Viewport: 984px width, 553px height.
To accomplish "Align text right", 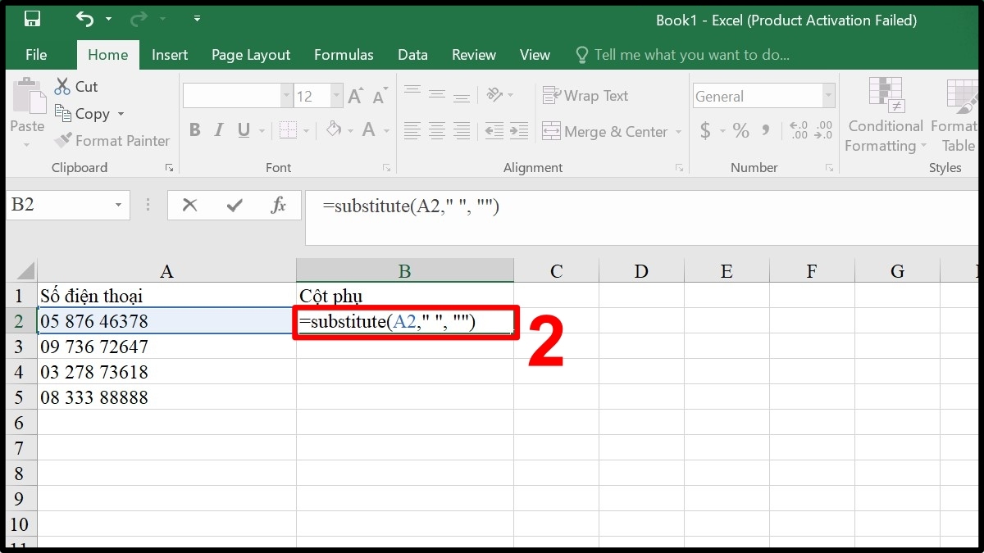I will [462, 130].
